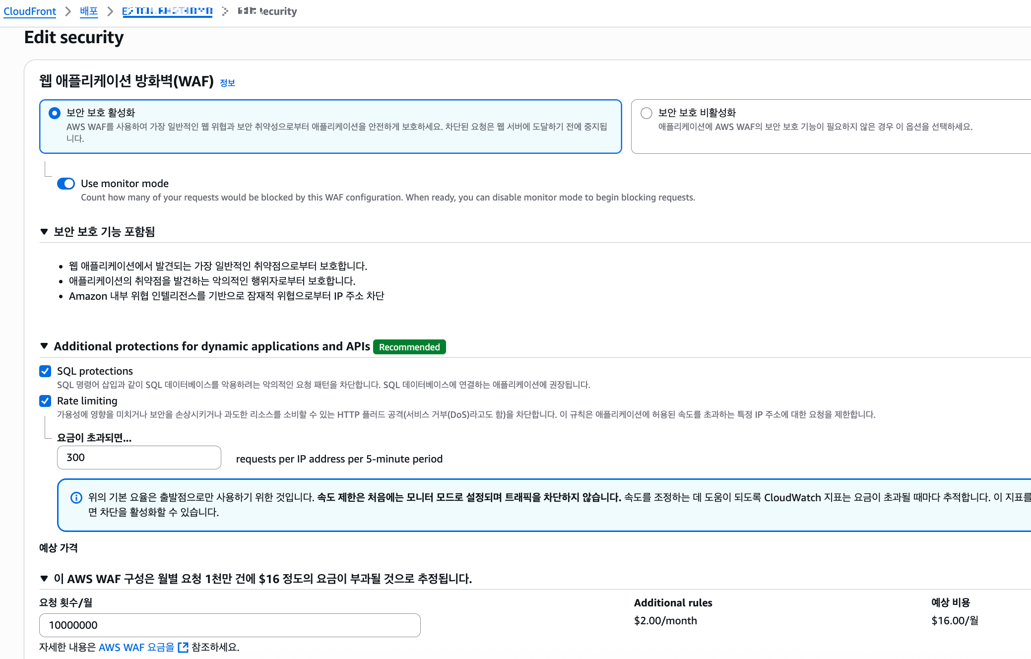Click the 요청 횟수/월 field showing 10000000
1031x659 pixels.
pos(230,625)
